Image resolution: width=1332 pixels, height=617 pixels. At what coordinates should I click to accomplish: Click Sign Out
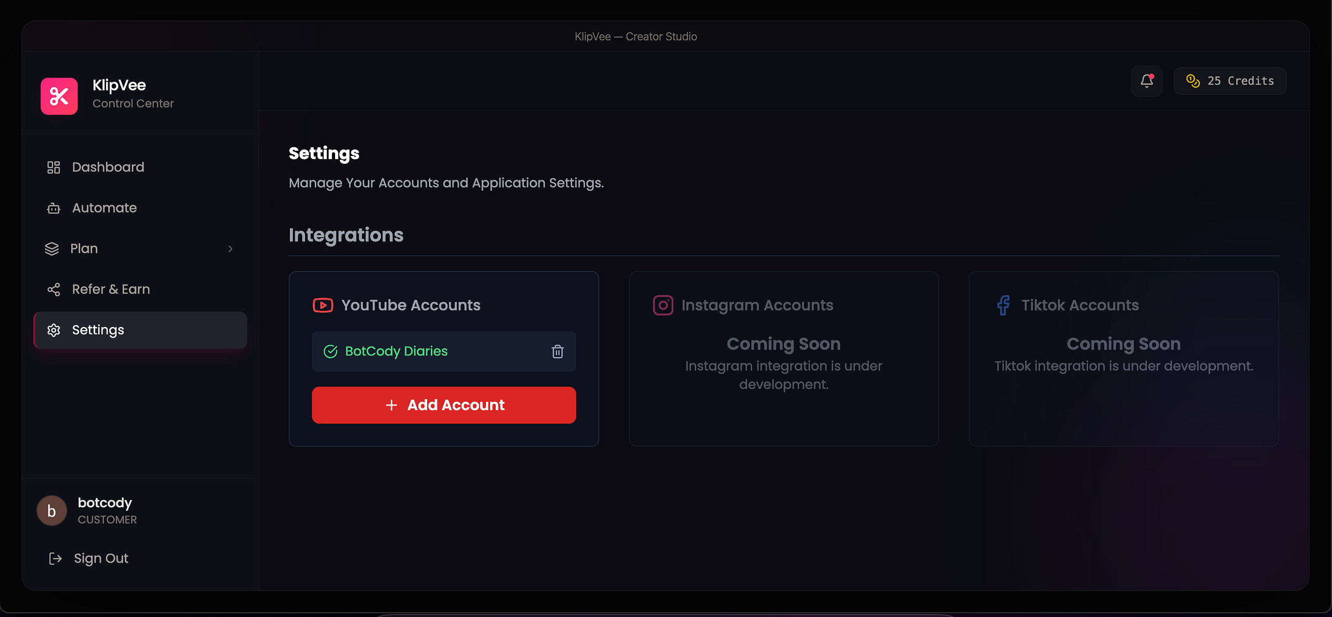pos(101,558)
